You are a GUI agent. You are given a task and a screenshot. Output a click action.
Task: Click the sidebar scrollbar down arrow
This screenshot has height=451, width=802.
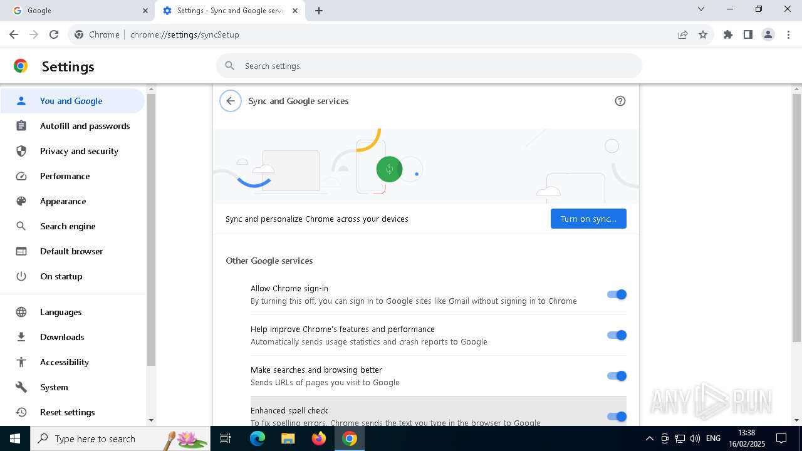pyautogui.click(x=151, y=420)
